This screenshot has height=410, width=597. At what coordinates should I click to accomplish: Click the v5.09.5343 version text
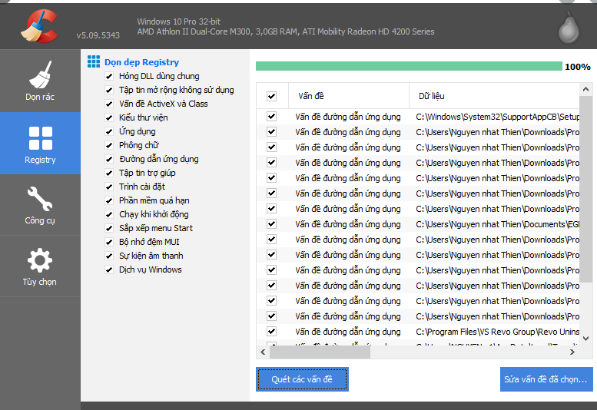pos(98,35)
